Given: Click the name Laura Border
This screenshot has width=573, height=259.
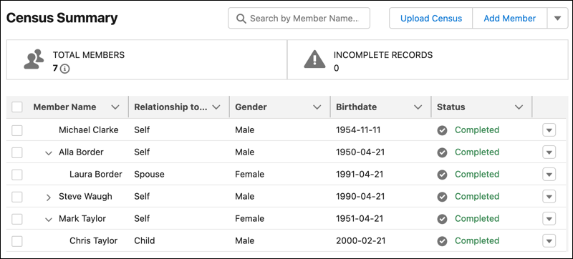Looking at the screenshot, I should [x=96, y=175].
